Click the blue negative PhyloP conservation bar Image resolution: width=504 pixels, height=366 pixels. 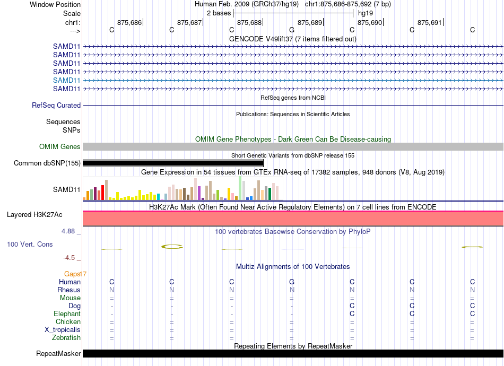292,249
